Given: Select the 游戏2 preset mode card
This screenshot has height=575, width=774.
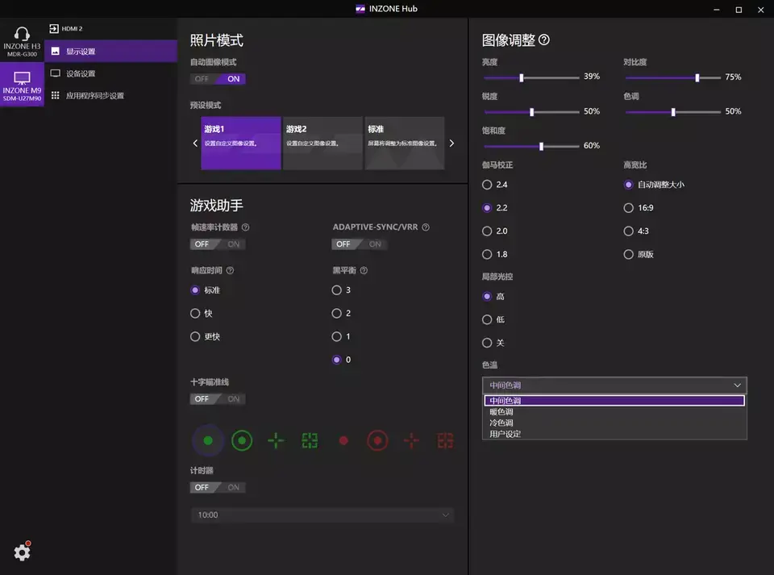Looking at the screenshot, I should coord(322,143).
